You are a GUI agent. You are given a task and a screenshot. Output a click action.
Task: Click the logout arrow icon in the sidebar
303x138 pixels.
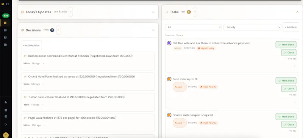pos(6,124)
